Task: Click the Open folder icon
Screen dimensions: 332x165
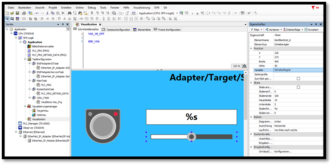Action: [x=12, y=13]
